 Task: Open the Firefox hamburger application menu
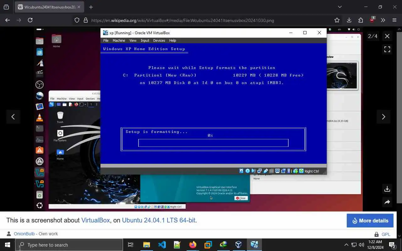tap(394, 20)
